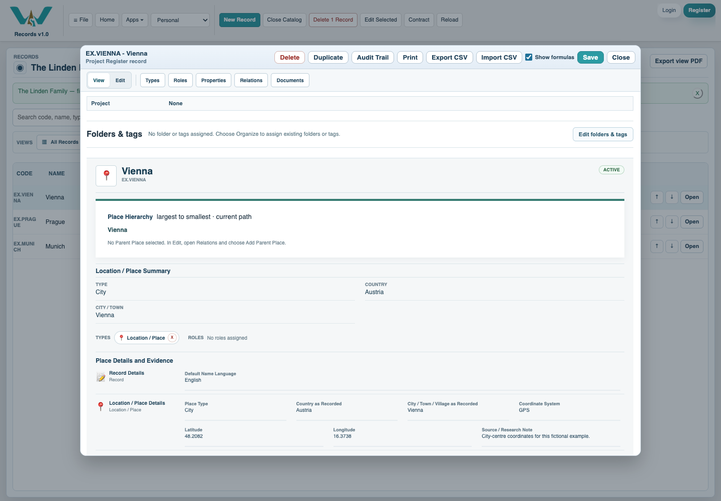Switch to the Edit mode tab
This screenshot has width=721, height=501.
coord(120,80)
